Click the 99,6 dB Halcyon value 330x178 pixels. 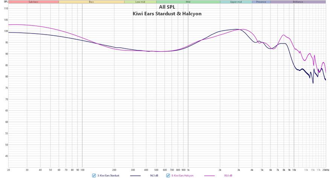point(228,175)
